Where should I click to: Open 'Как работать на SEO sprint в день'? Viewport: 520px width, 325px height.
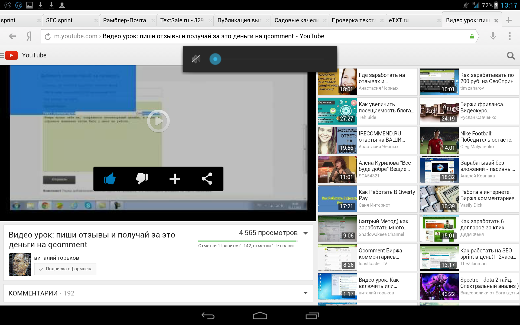point(469,257)
